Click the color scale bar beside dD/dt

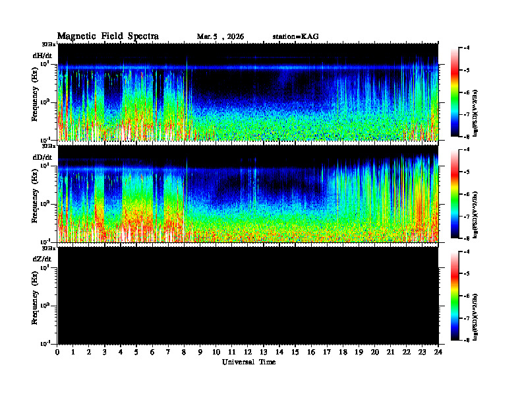click(x=454, y=194)
